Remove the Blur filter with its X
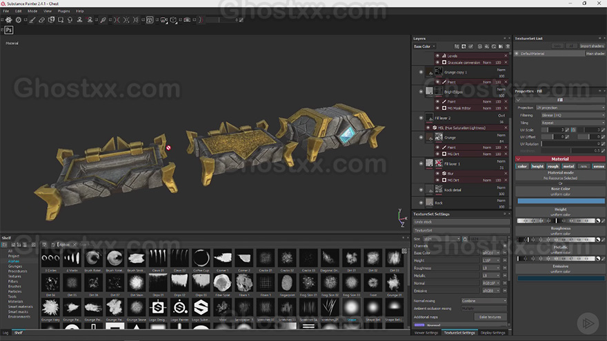Viewport: 607px width, 341px height. point(506,174)
